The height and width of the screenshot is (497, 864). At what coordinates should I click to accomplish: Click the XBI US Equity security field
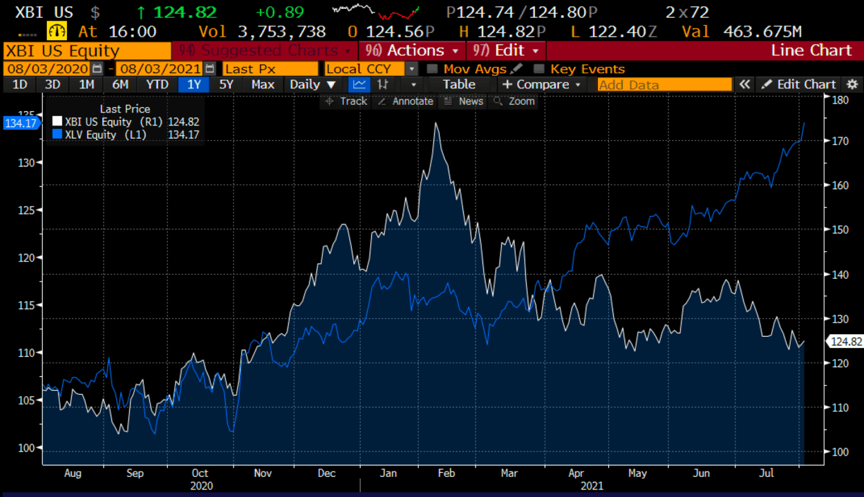tap(87, 50)
